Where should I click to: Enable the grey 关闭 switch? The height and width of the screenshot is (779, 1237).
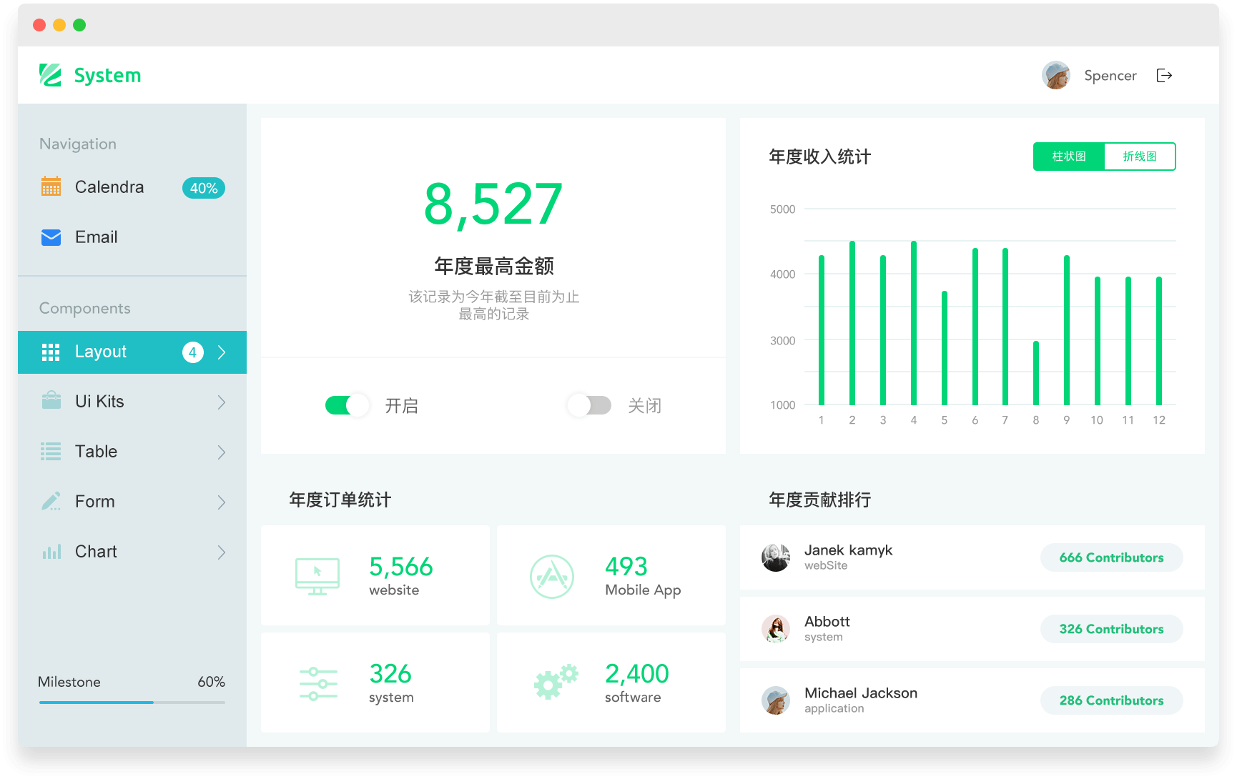click(589, 405)
